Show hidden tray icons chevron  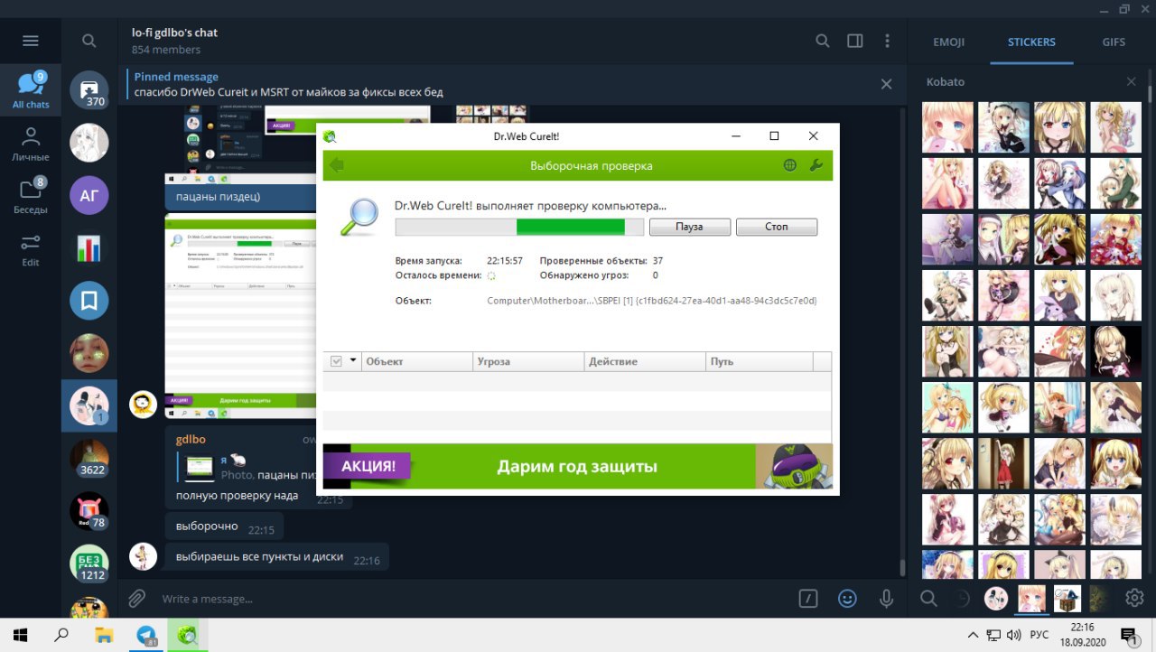click(973, 635)
